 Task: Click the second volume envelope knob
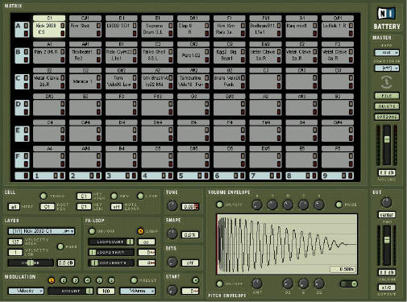click(272, 205)
